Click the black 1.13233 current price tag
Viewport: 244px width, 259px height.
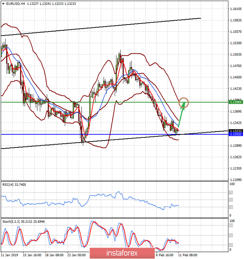pyautogui.click(x=235, y=131)
